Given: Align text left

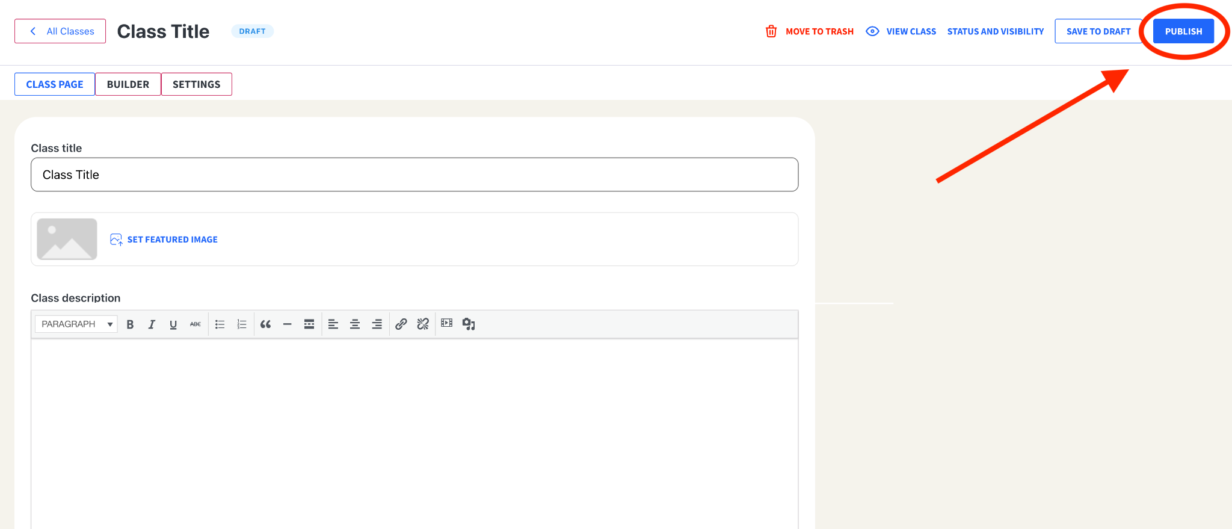Looking at the screenshot, I should coord(333,324).
